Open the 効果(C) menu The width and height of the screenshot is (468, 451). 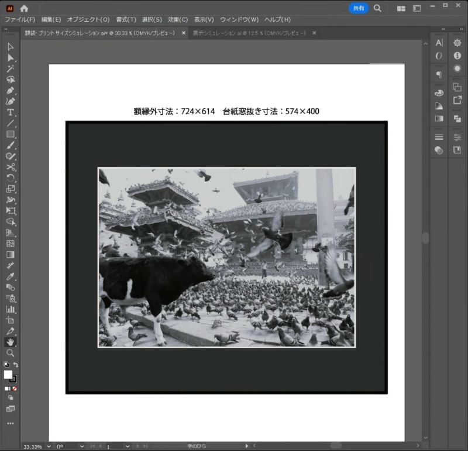pos(178,19)
